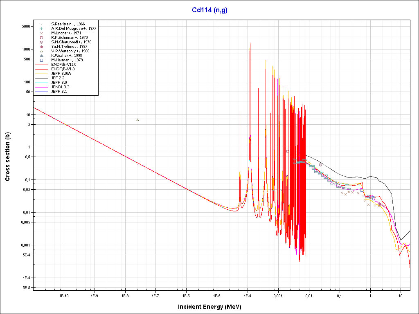Click the ENDF/B-VII.0 legend label
The height and width of the screenshot is (314, 419).
pyautogui.click(x=63, y=65)
